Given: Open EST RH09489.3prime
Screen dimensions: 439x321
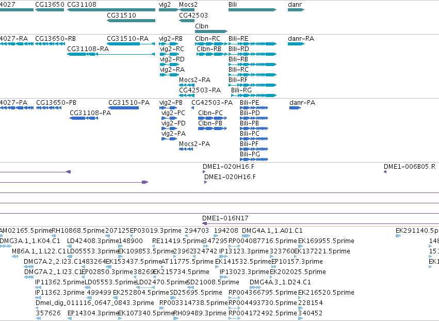Looking at the screenshot, I should click(x=176, y=318).
